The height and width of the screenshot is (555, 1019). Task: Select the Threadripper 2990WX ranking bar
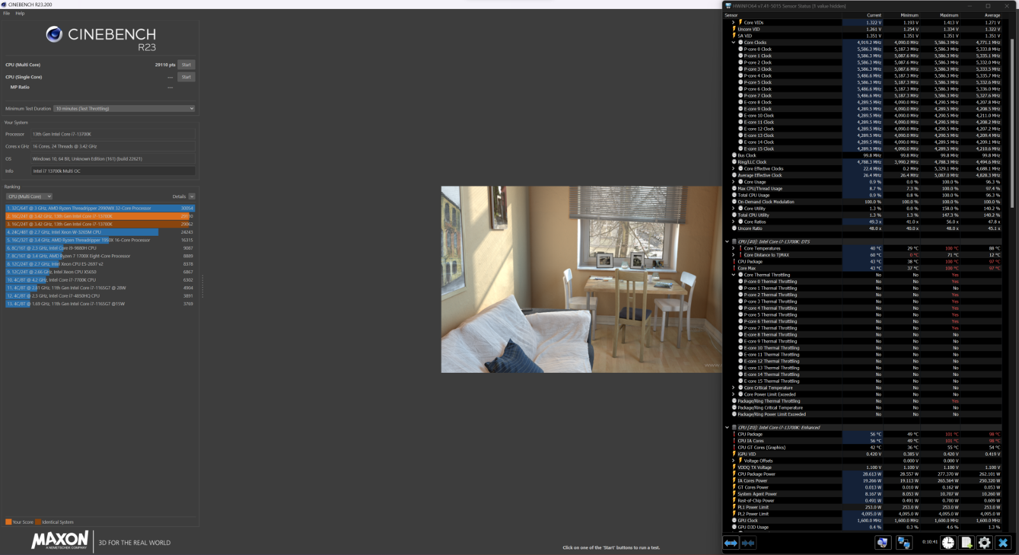click(100, 208)
